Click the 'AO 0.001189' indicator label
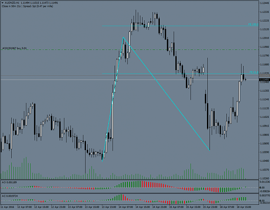270x210 pixels. 10,182
